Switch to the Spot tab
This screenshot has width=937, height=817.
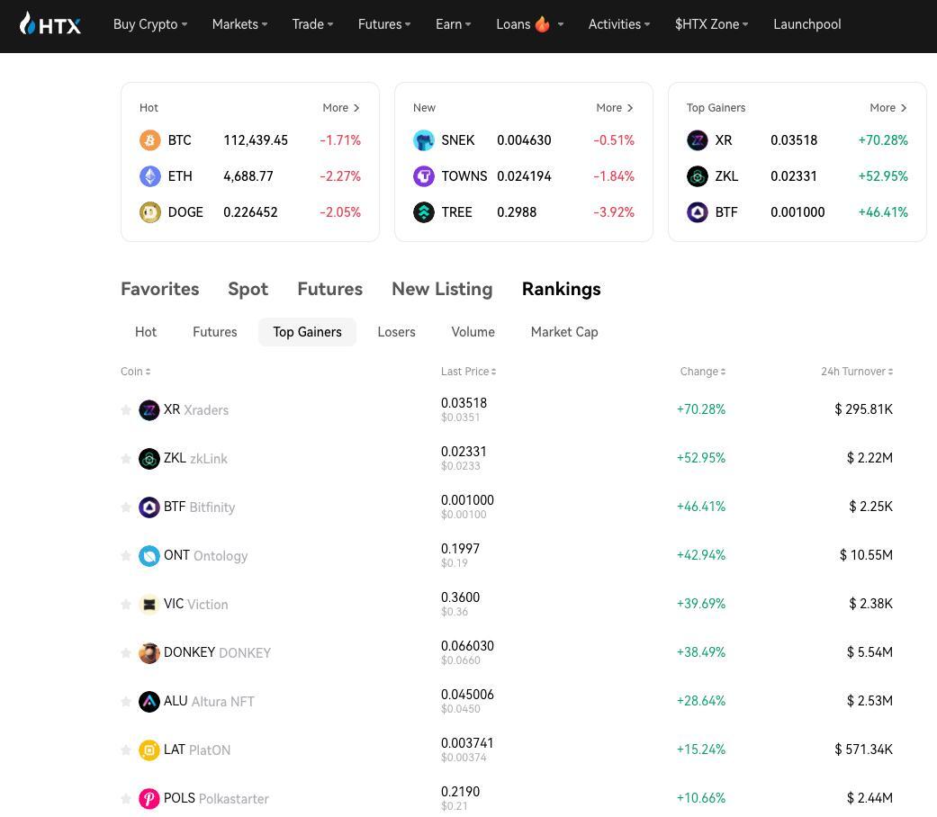click(x=248, y=289)
